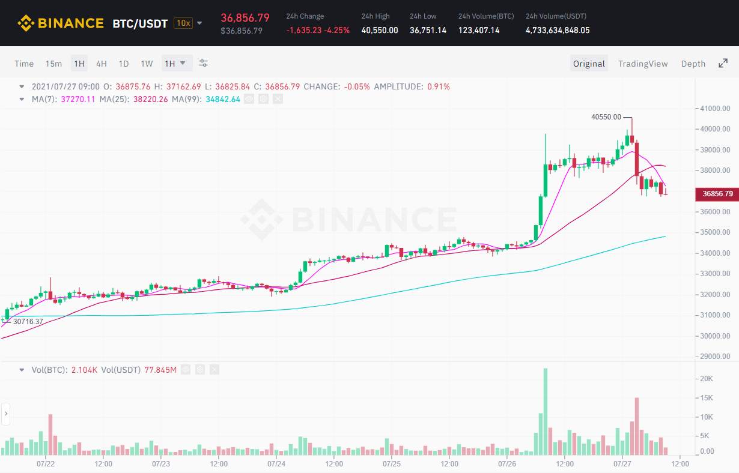Image resolution: width=739 pixels, height=473 pixels.
Task: Select the 1H interval
Action: [79, 64]
